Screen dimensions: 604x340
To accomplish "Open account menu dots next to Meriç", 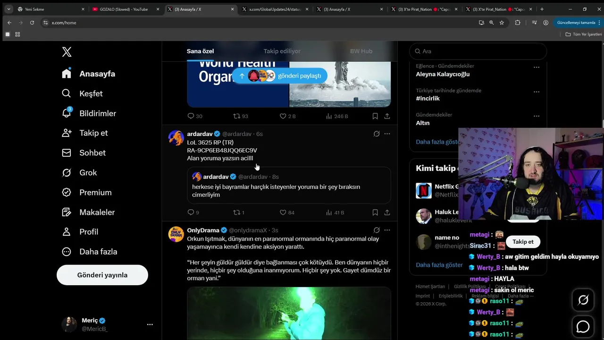I will (150, 324).
